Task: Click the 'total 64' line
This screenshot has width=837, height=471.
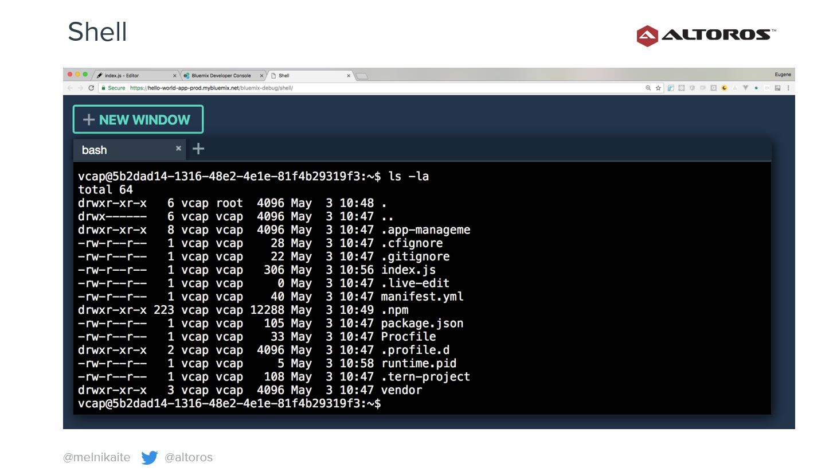Action: [105, 189]
